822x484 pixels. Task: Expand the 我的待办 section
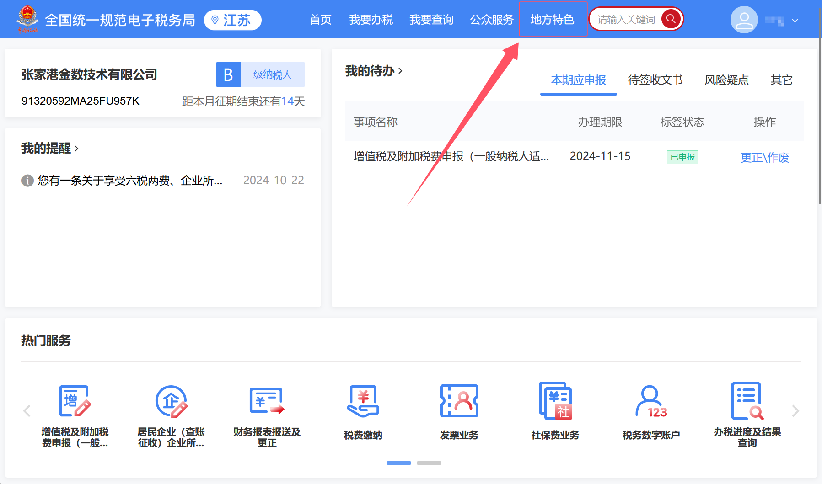coord(401,71)
